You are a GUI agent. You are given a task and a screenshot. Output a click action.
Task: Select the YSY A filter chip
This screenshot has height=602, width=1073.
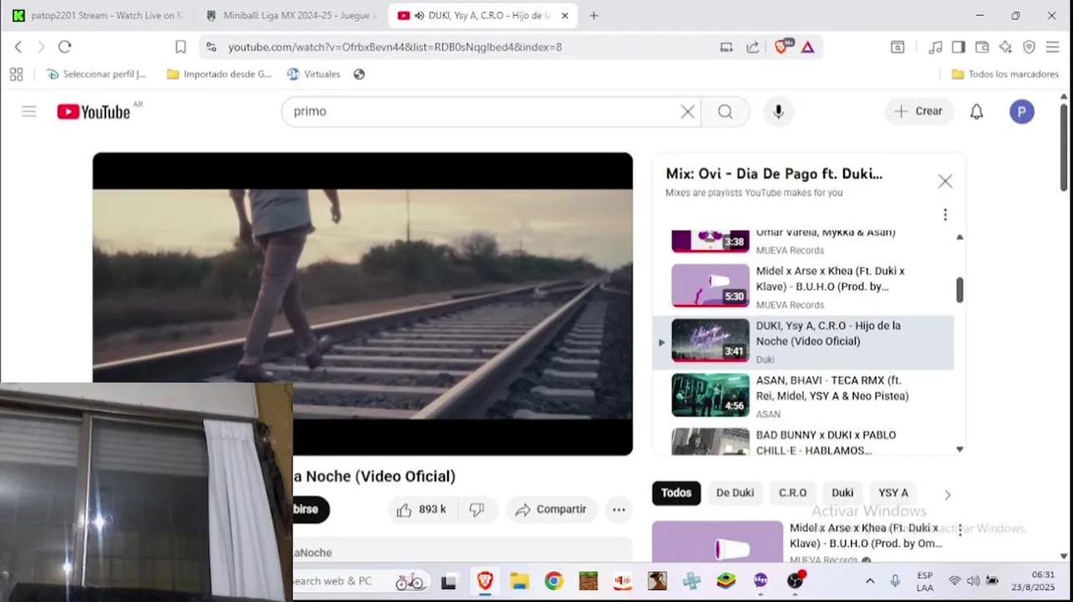coord(893,493)
